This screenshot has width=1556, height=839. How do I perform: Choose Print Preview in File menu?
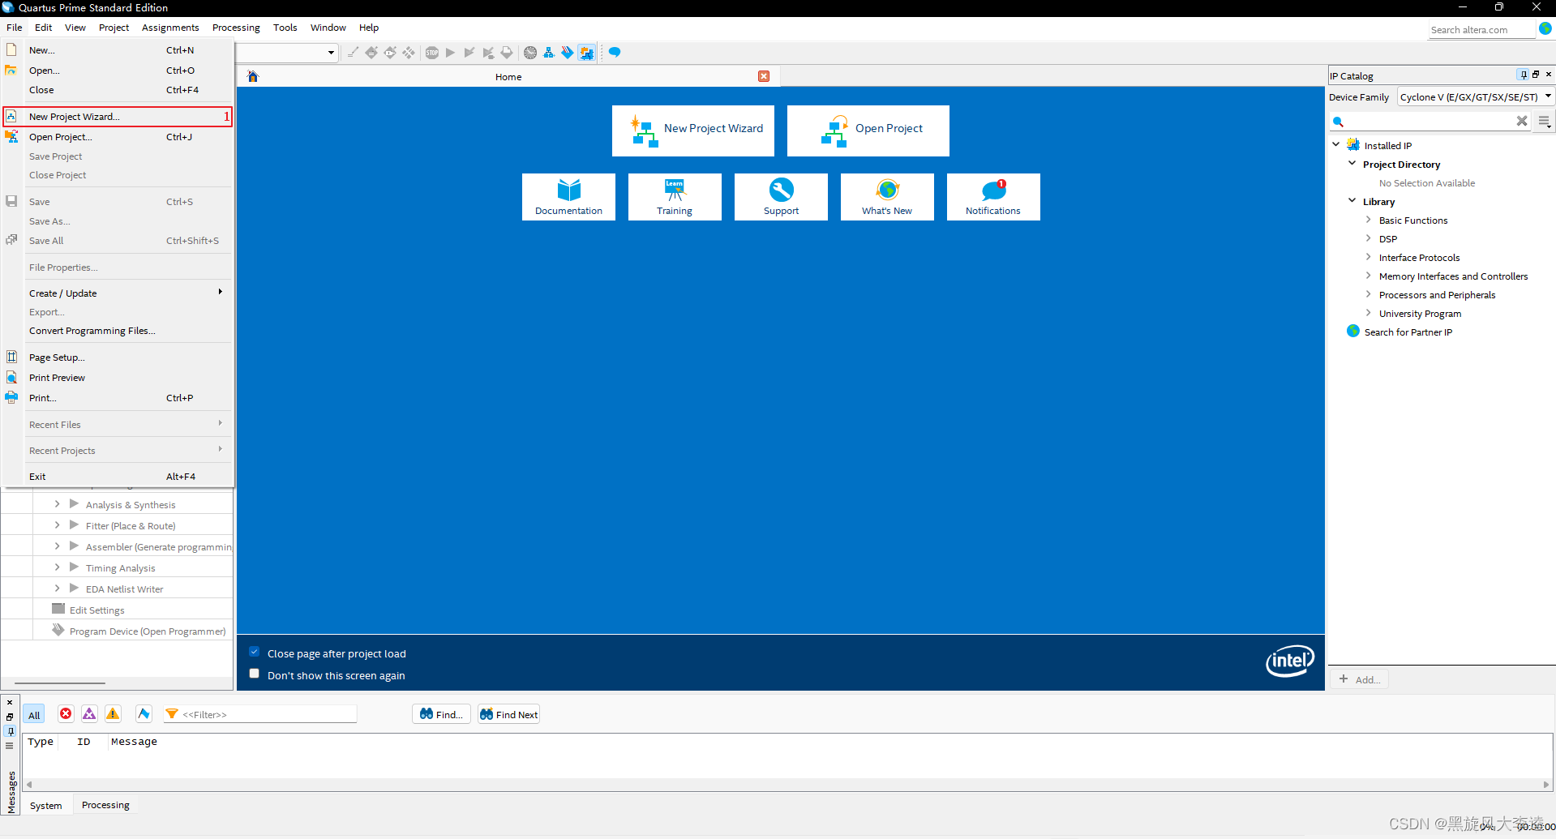tap(118, 378)
